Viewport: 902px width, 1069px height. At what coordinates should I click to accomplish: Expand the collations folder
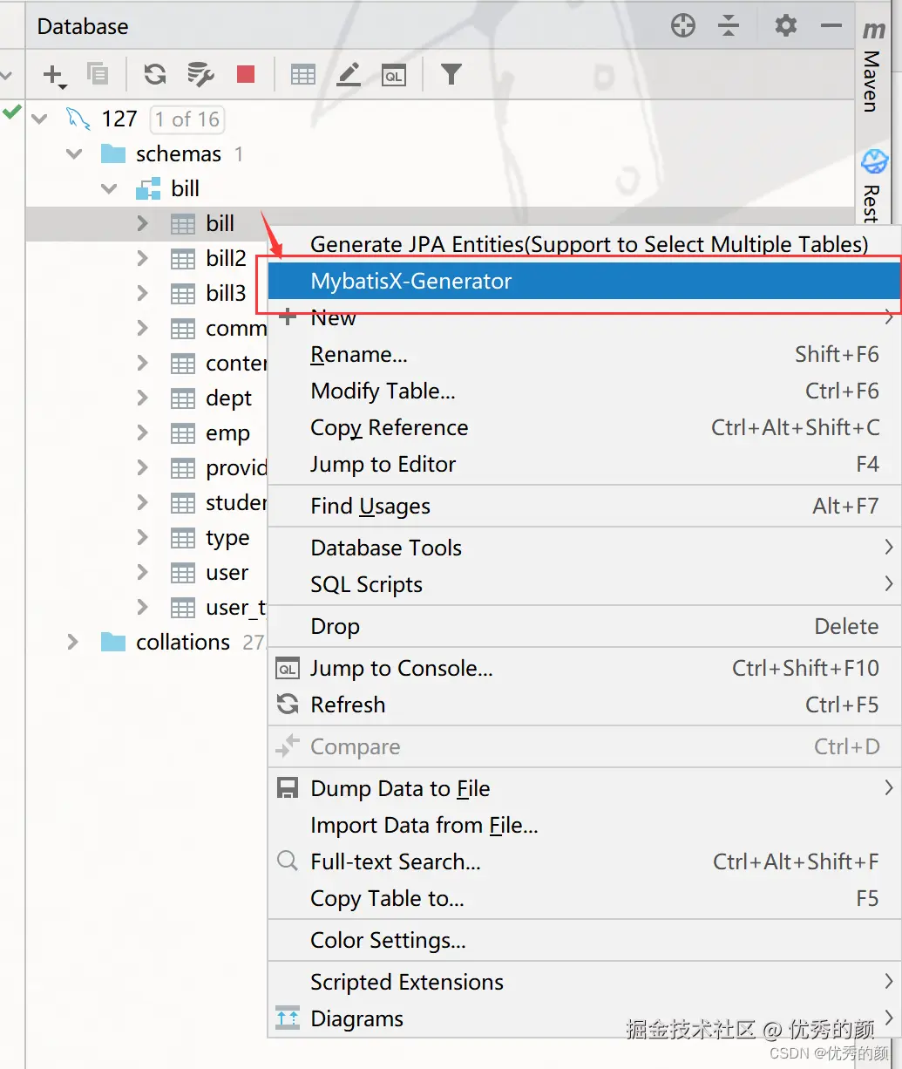tap(74, 643)
